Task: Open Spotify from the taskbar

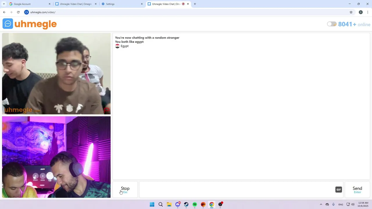Action: coord(195,204)
